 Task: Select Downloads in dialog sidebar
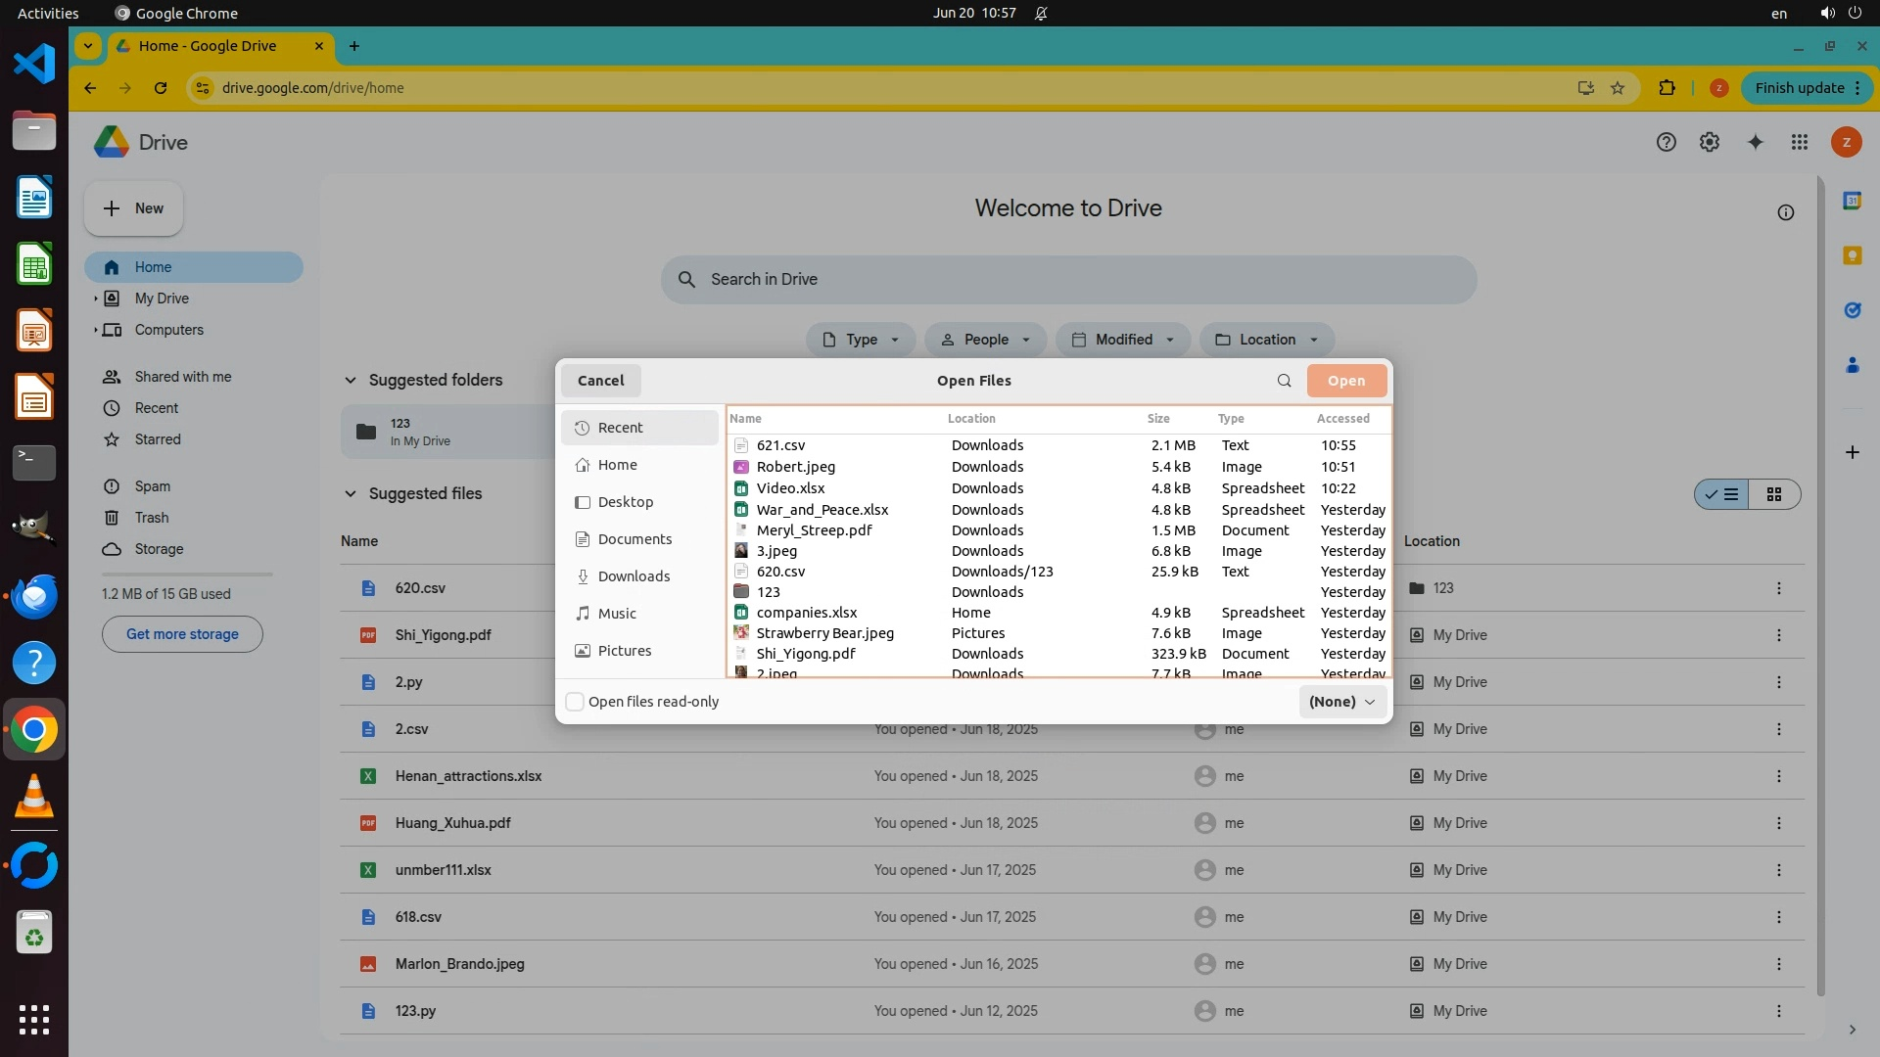pyautogui.click(x=634, y=576)
